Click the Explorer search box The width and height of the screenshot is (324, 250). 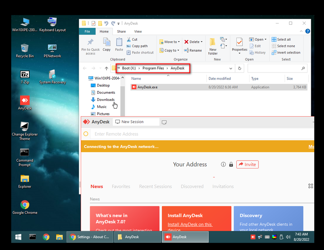coord(277,68)
